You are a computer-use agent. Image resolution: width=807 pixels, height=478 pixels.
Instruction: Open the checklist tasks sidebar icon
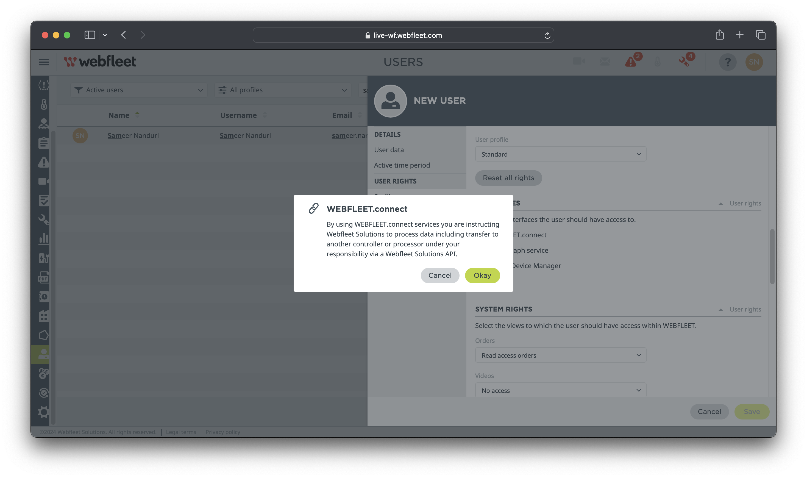tap(44, 200)
